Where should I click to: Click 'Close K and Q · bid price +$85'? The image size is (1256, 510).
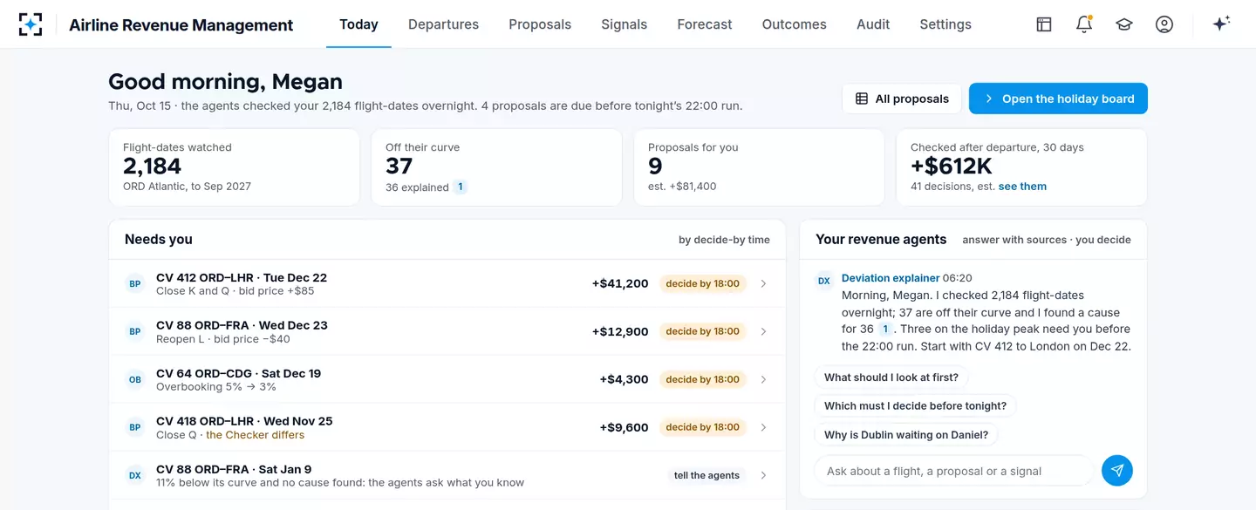(235, 291)
